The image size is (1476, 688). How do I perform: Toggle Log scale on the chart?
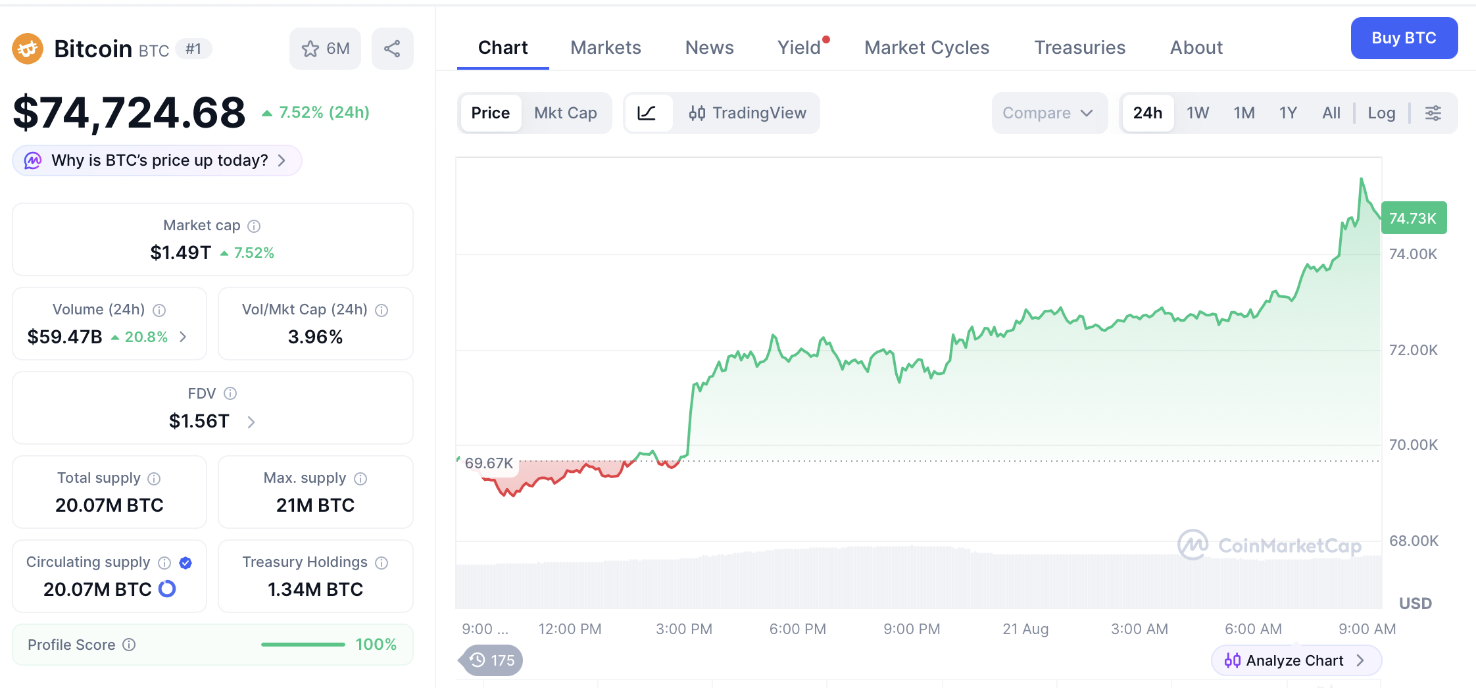click(1381, 113)
